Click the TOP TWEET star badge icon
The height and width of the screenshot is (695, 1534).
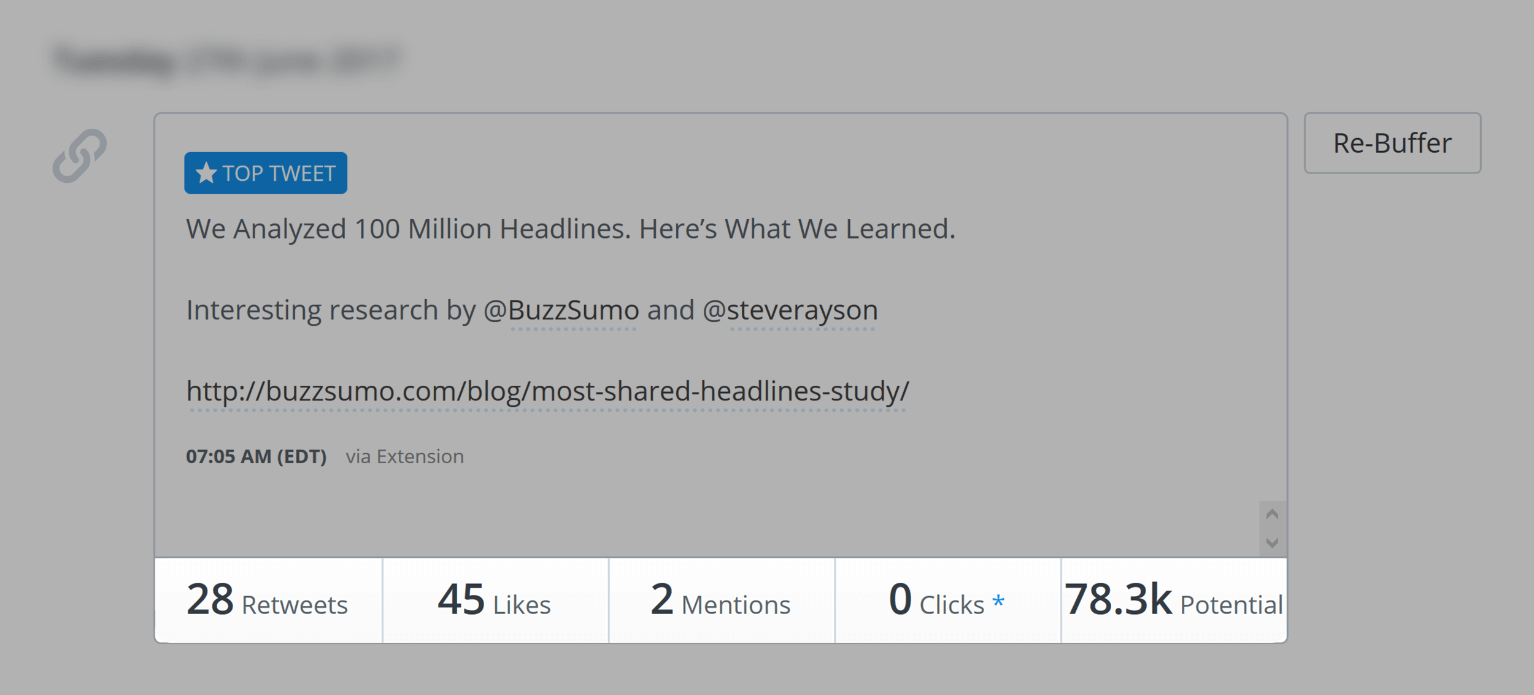coord(206,172)
